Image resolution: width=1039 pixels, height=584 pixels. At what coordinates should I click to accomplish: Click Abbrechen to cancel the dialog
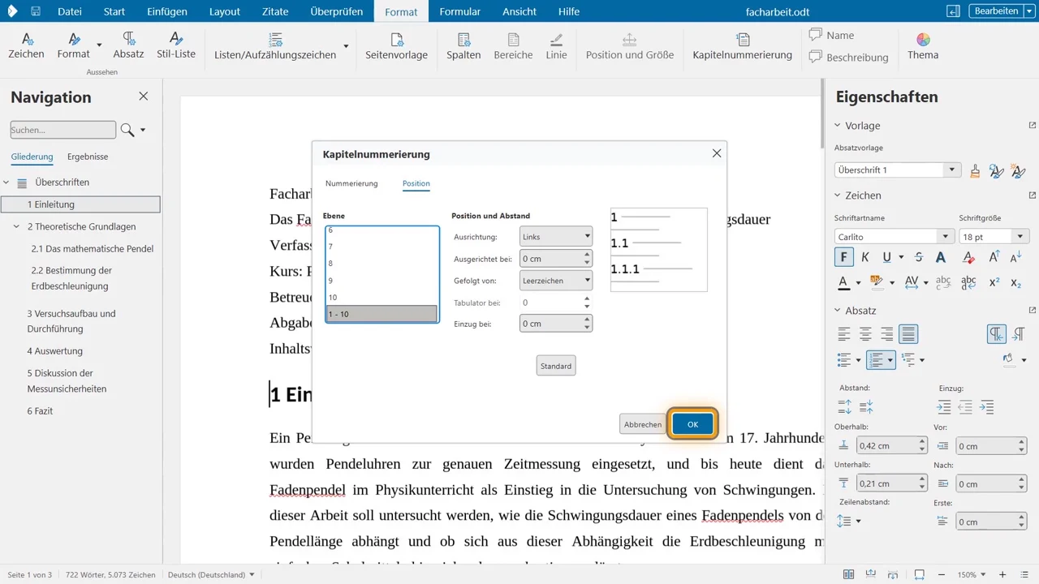(642, 424)
